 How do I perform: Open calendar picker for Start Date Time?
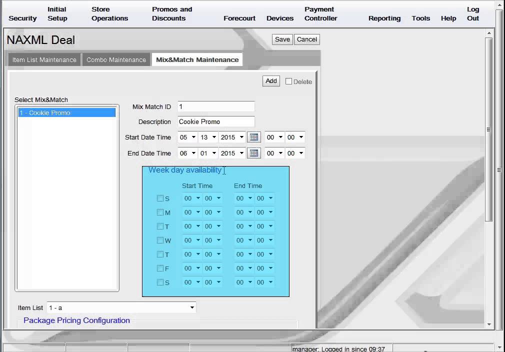click(254, 137)
